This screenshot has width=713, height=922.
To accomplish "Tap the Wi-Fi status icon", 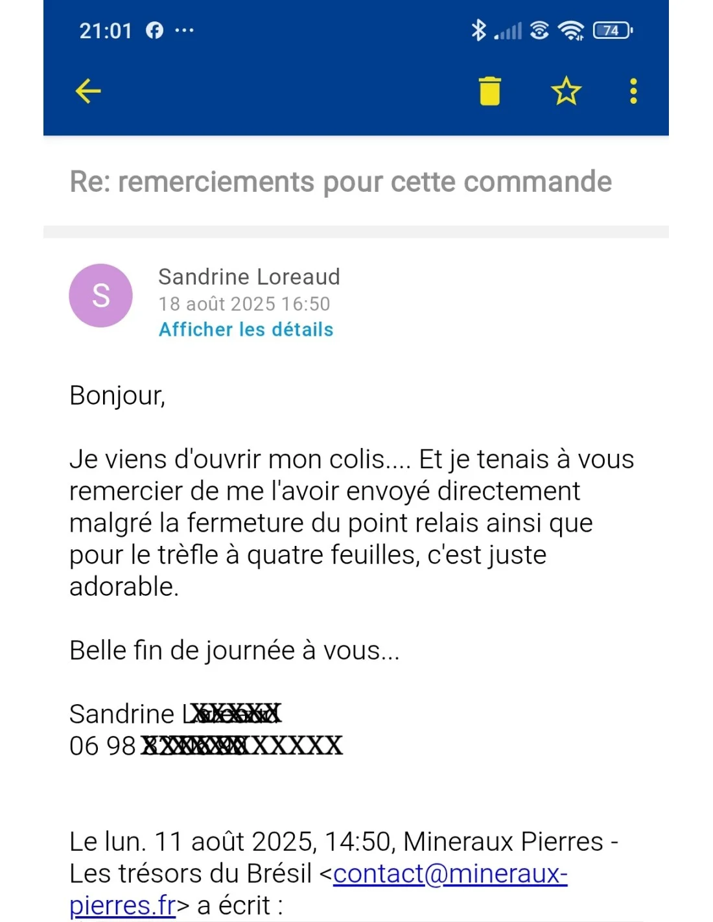I will 570,30.
